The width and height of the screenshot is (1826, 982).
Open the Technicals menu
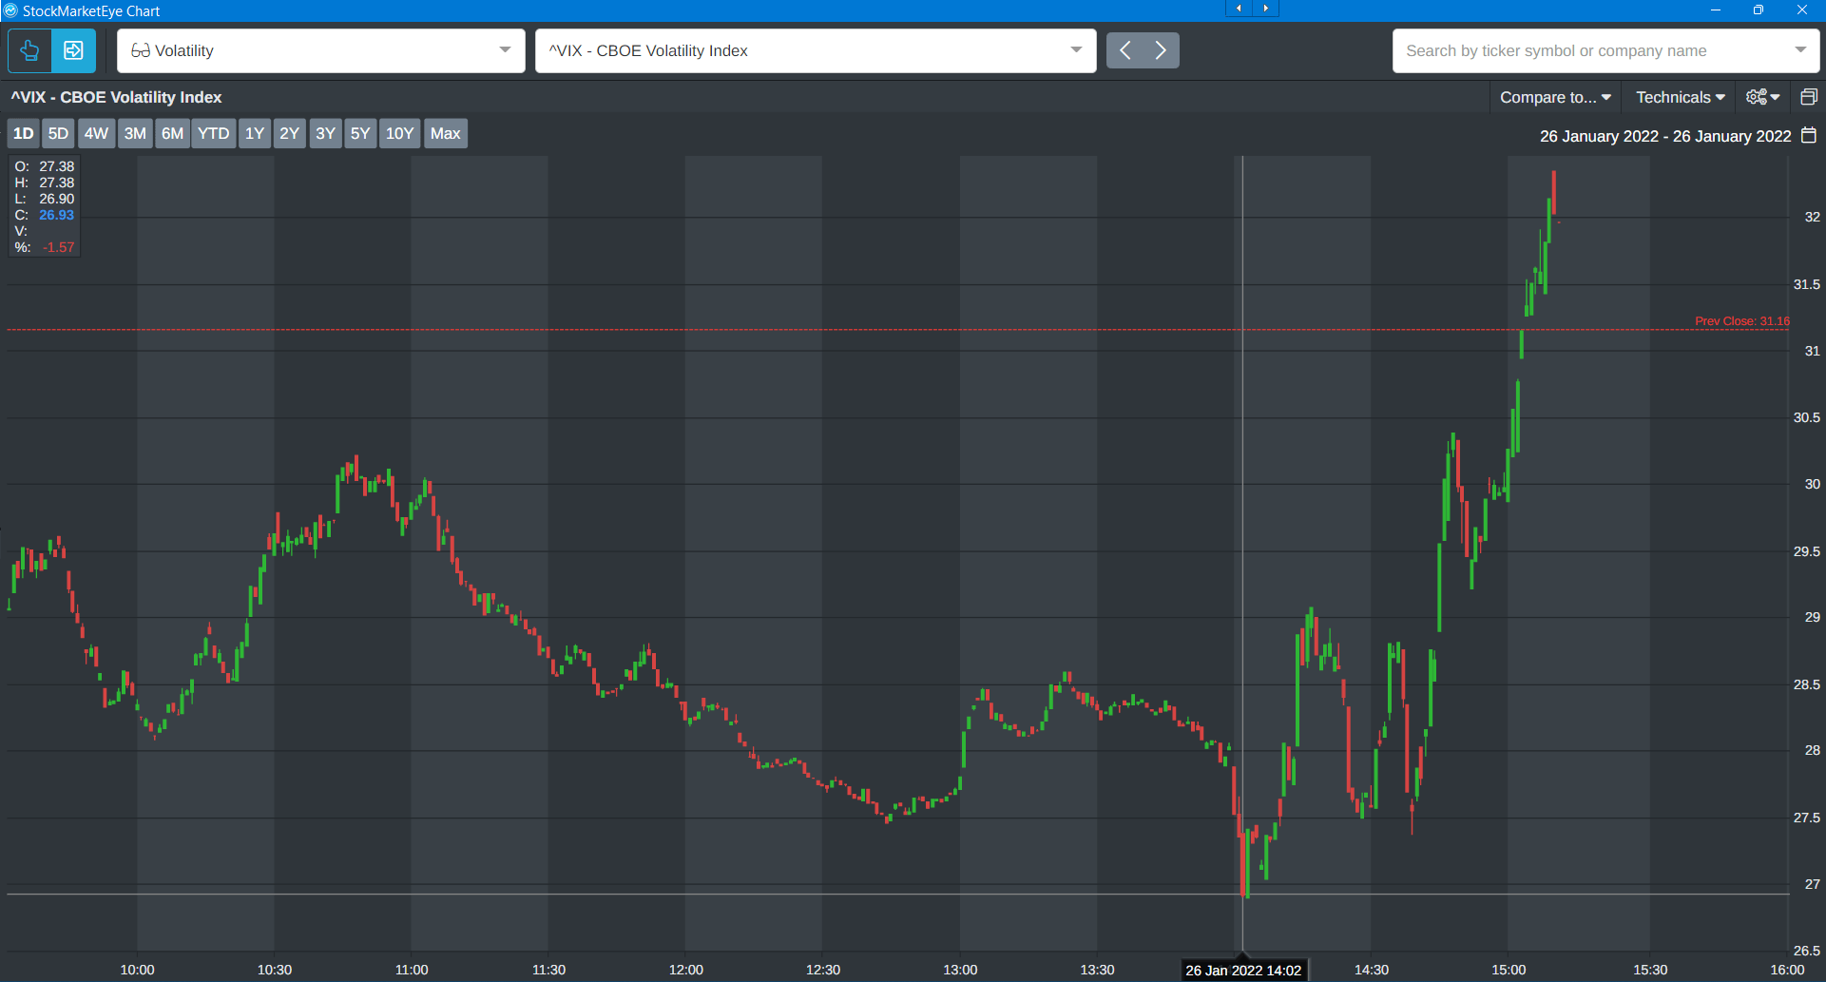(x=1680, y=97)
